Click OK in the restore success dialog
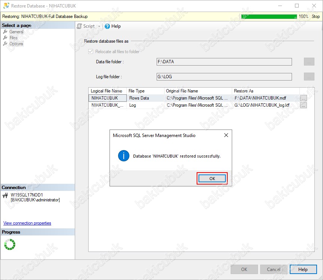The height and width of the screenshot is (280, 323). pos(212,179)
